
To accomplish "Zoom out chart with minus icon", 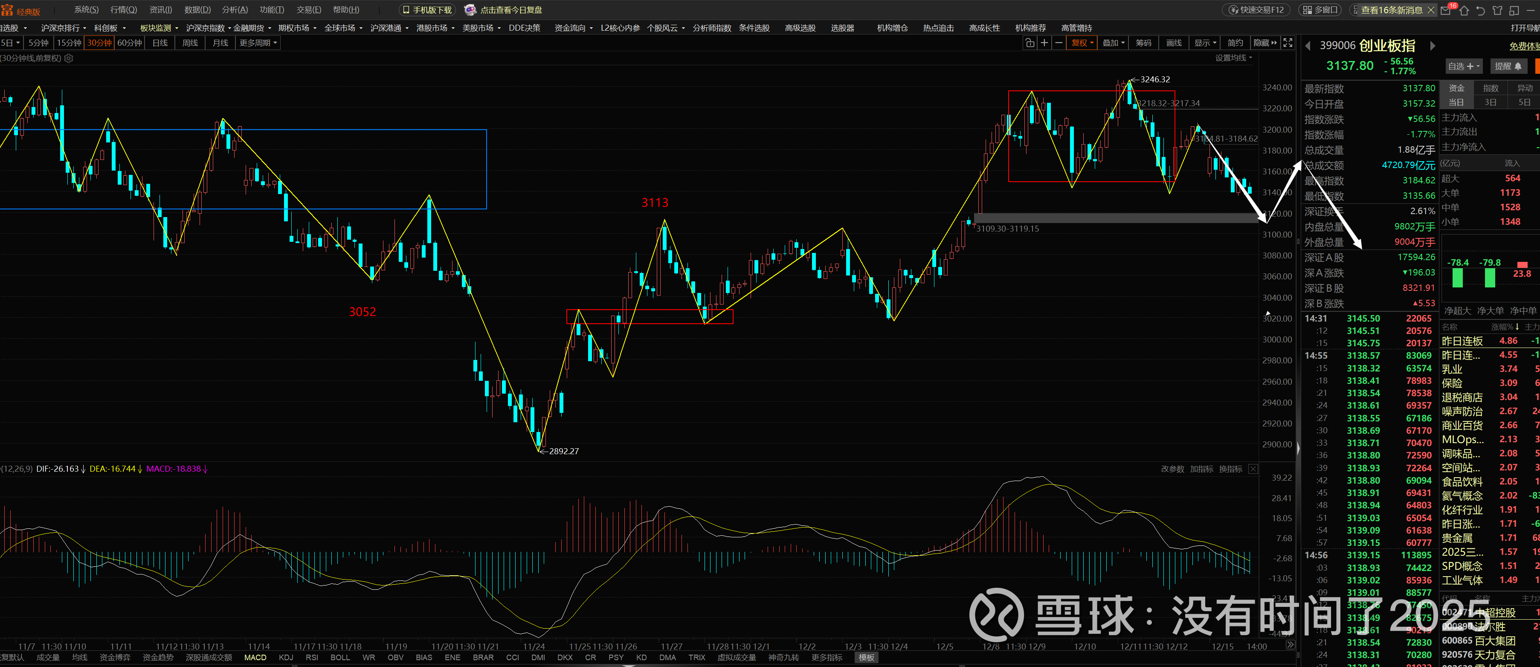I will [x=1058, y=43].
